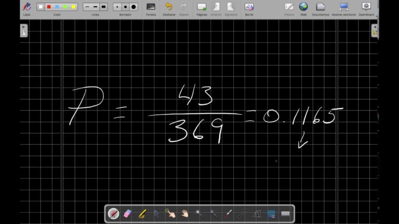The width and height of the screenshot is (399, 224).
Task: Select the laser pointer tool
Action: click(228, 214)
